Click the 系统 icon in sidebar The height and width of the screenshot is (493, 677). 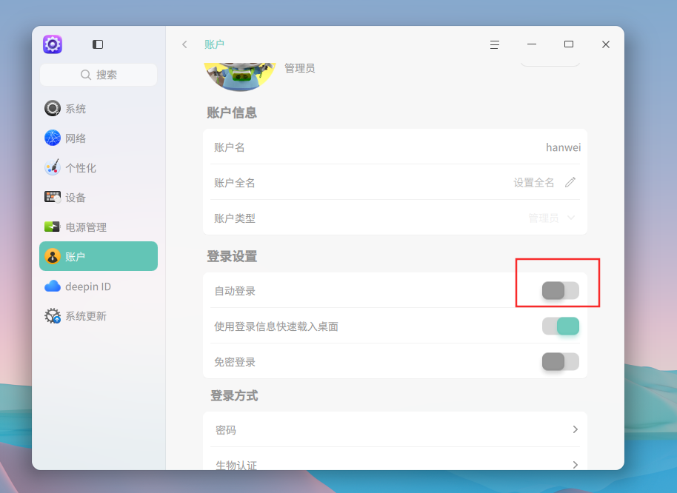click(x=53, y=108)
